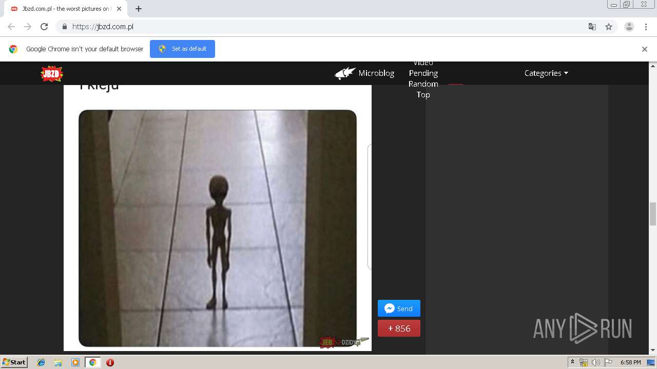Send the post via Messenger
This screenshot has width=657, height=369.
click(x=399, y=309)
